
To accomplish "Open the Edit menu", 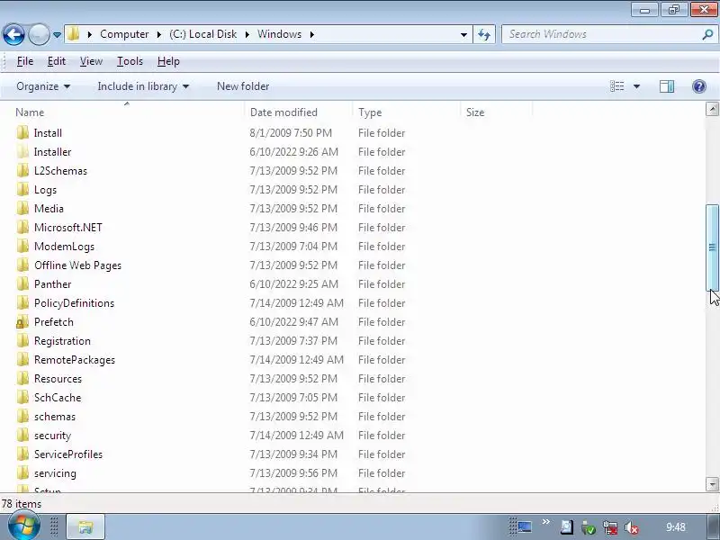I will (57, 61).
